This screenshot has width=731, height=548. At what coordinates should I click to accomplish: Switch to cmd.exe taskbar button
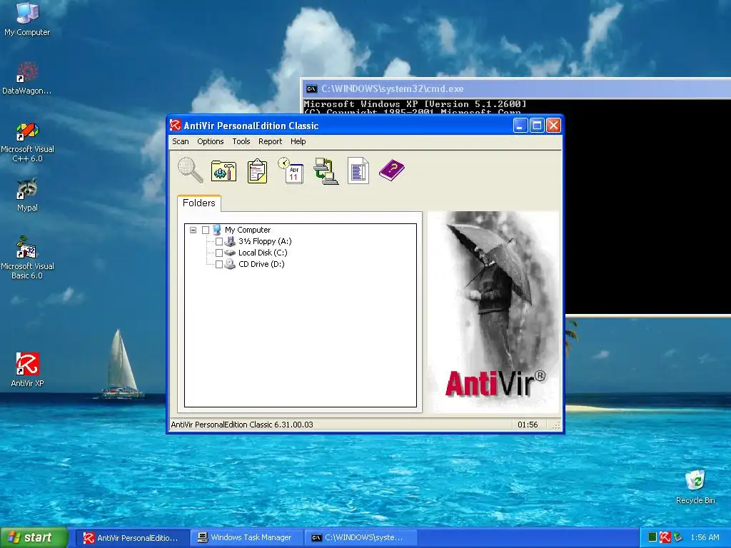tap(361, 537)
